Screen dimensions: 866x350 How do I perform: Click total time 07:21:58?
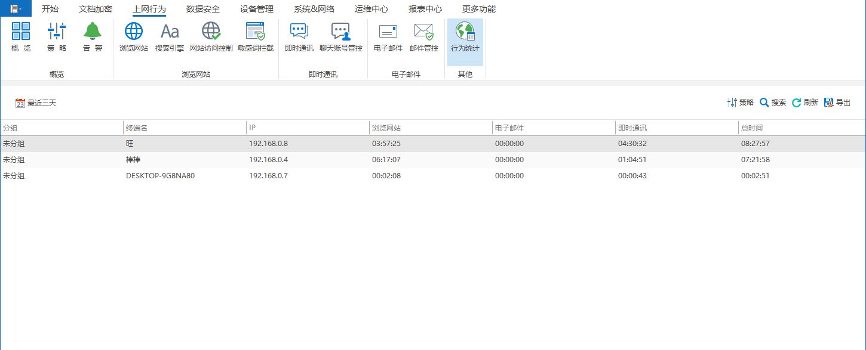pyautogui.click(x=756, y=160)
